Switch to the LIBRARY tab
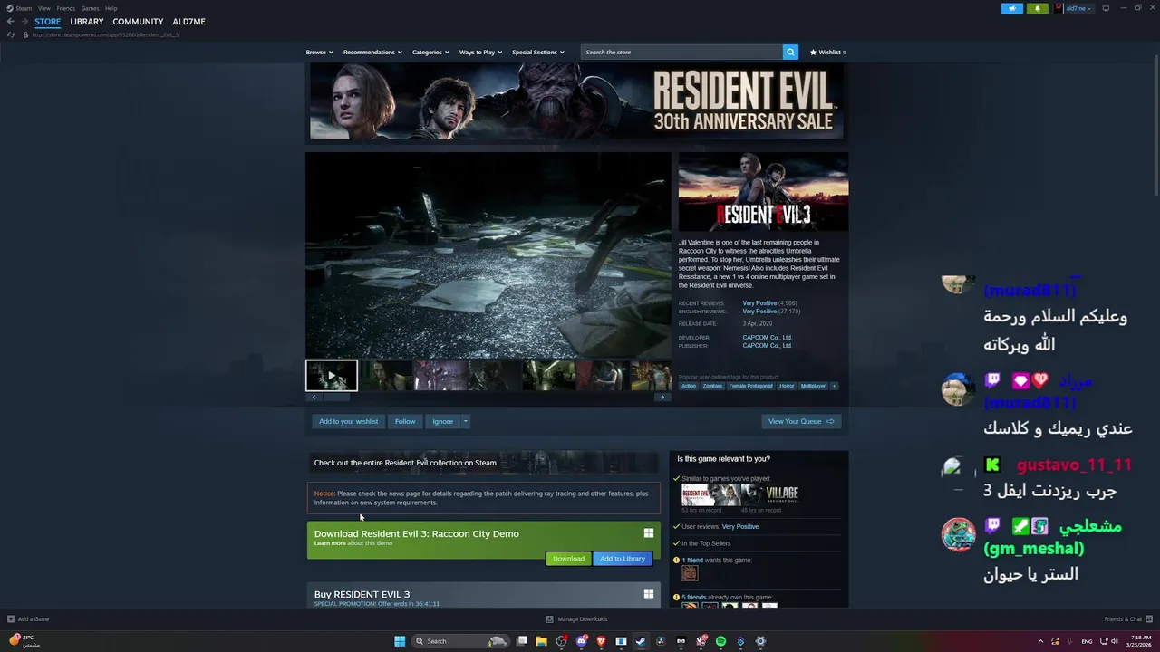Viewport: 1160px width, 652px height. [x=87, y=22]
